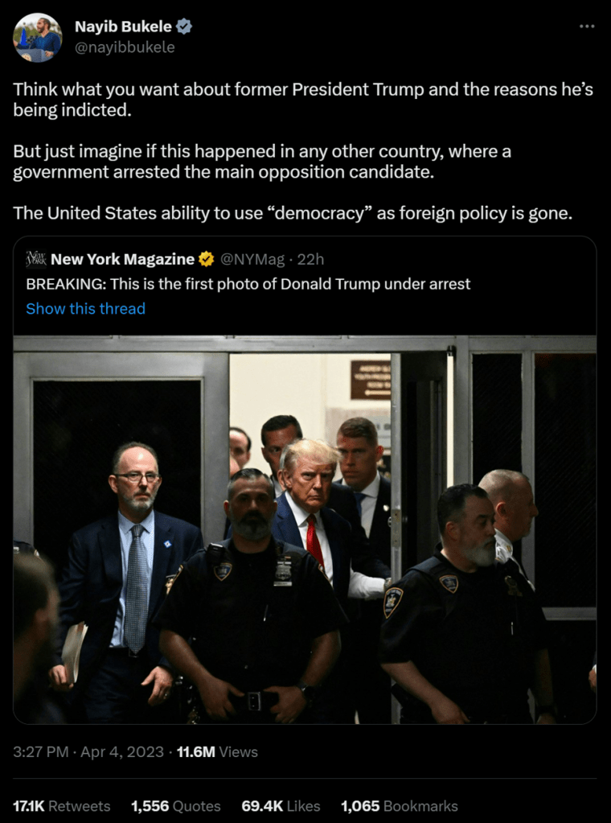
Task: Open quoted tweet text about Trump under arrest
Action: [x=248, y=284]
